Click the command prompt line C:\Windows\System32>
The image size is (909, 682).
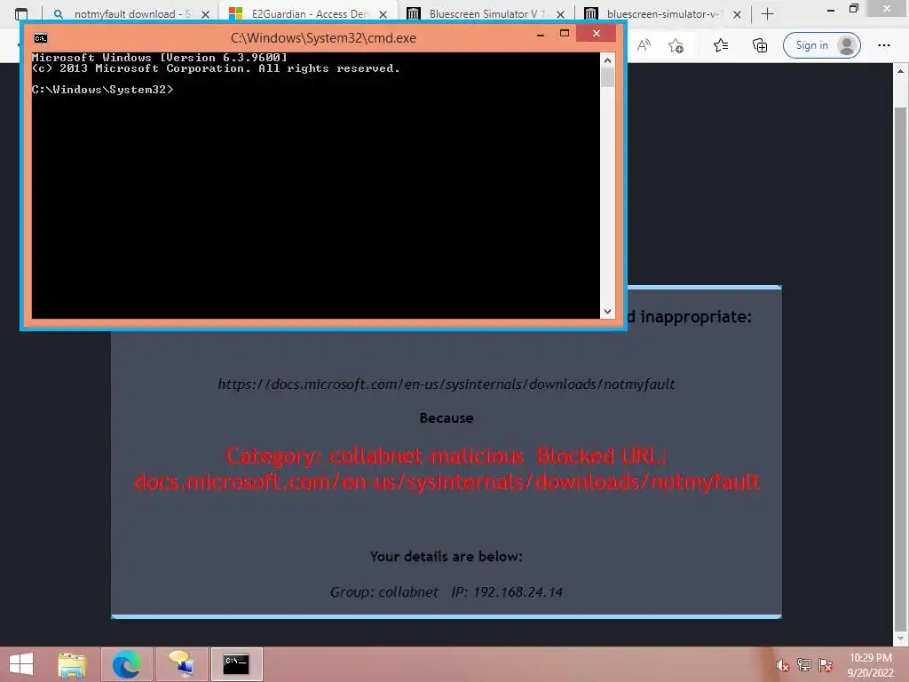tap(103, 90)
